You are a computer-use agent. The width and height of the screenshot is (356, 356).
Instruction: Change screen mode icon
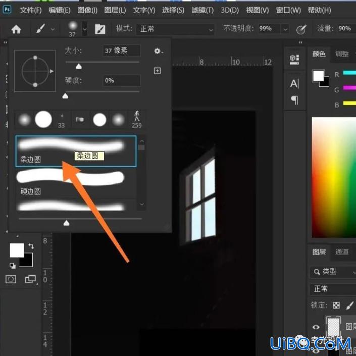[30, 279]
